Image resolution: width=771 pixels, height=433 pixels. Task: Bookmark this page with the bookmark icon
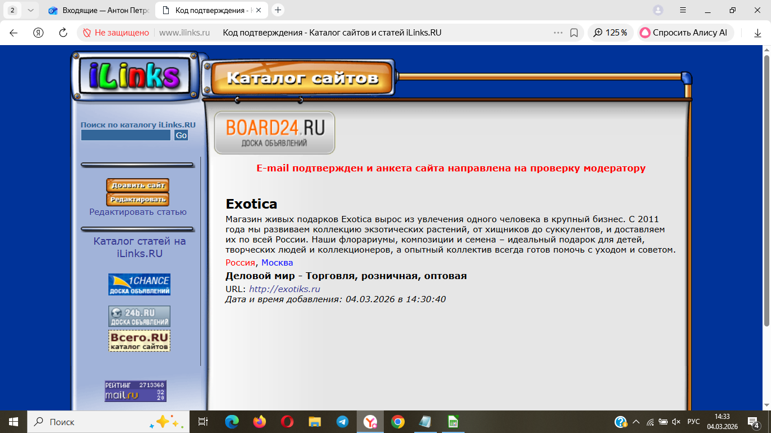(x=574, y=33)
